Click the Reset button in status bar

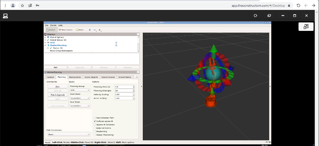48,142
